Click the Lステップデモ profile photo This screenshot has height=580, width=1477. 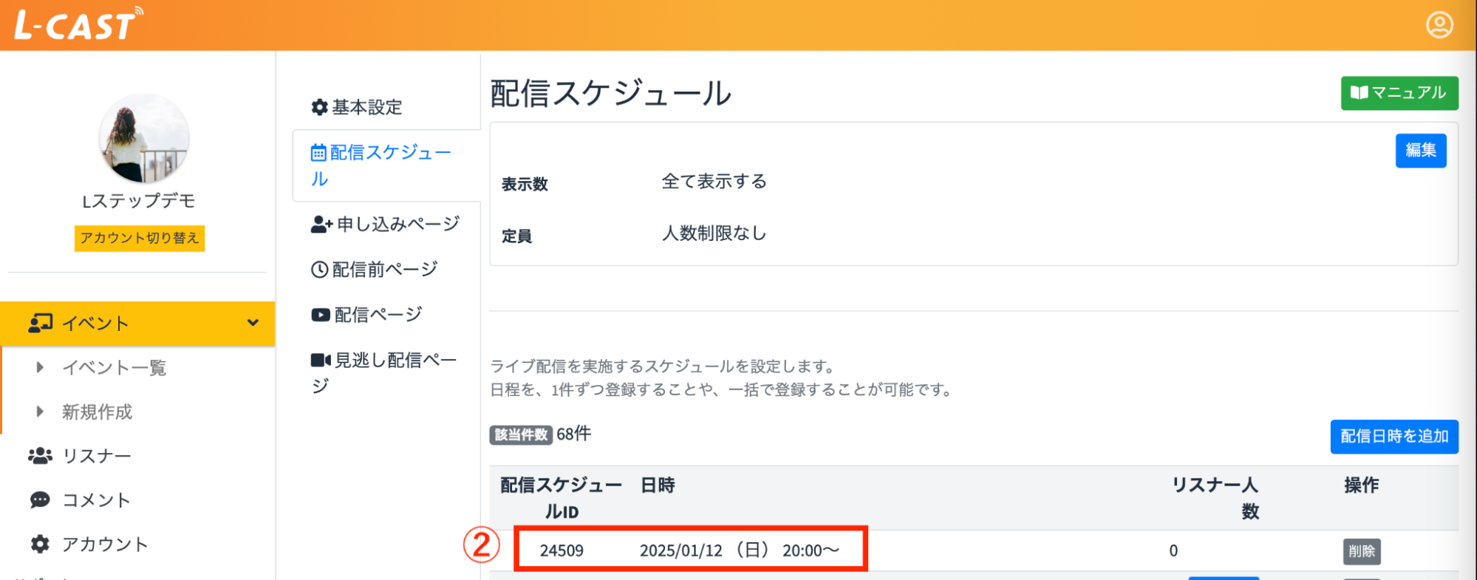[x=144, y=139]
